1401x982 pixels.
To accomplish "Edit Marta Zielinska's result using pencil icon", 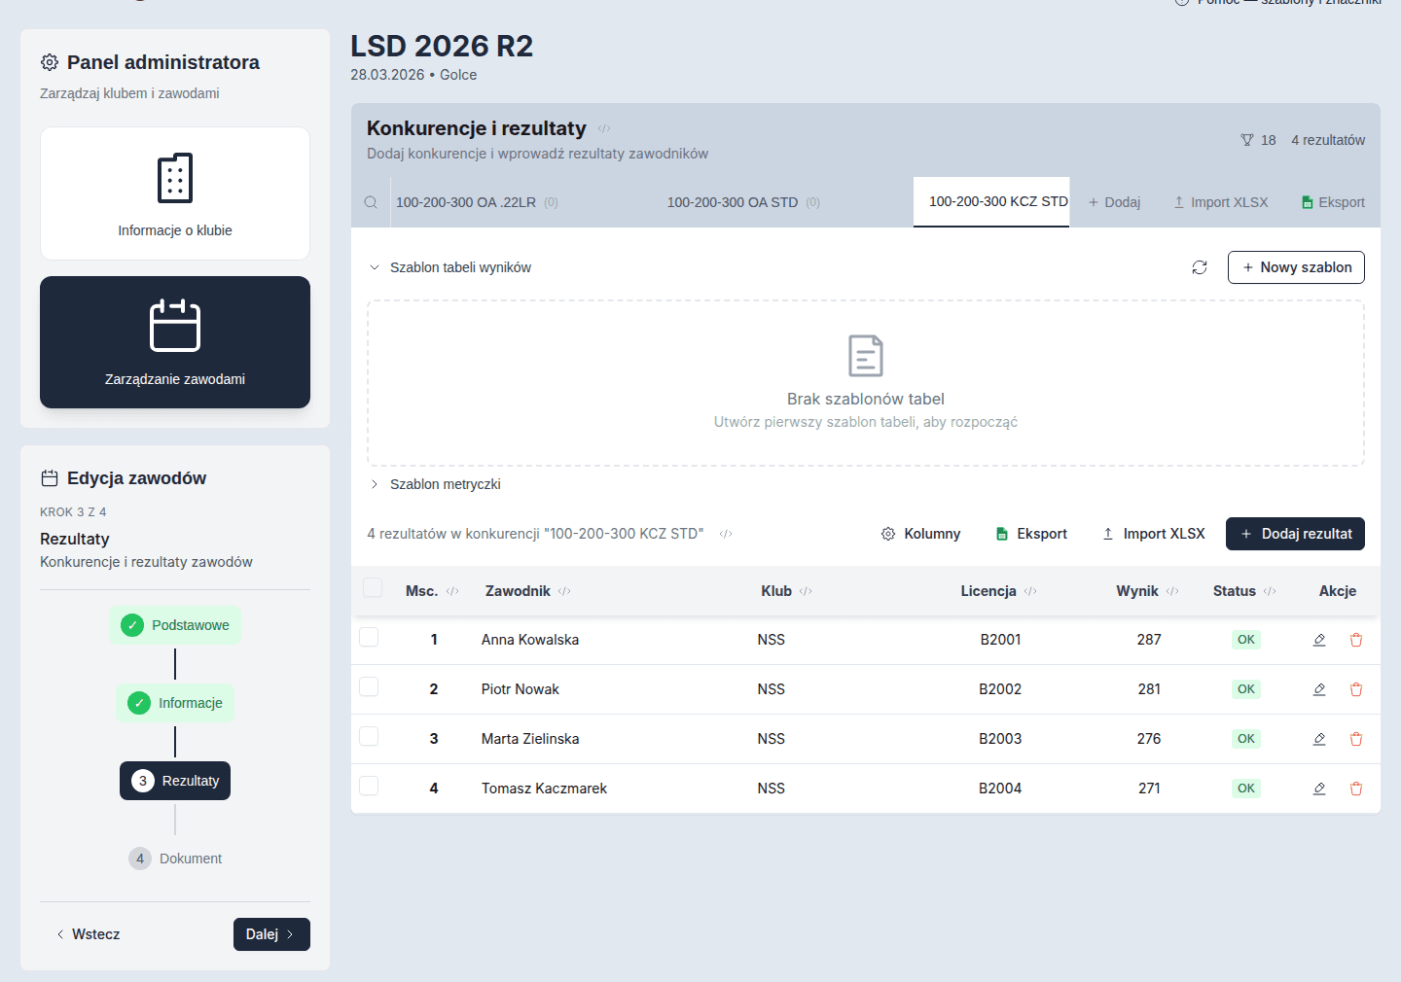I will coord(1319,739).
